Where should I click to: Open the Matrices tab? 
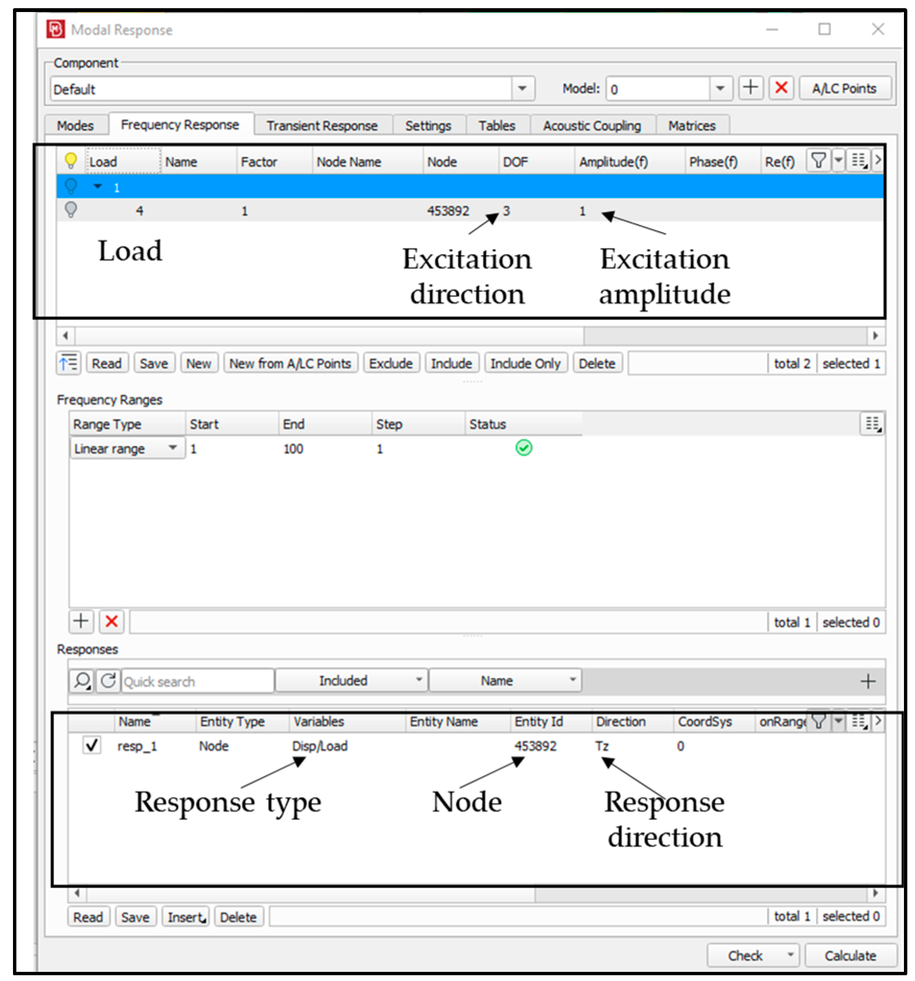point(692,125)
